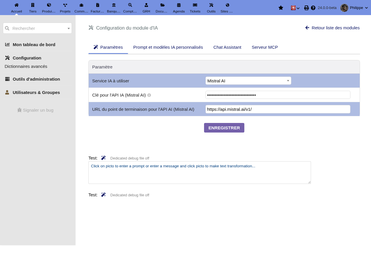The height and width of the screenshot is (261, 371).
Task: Open the Tickets module icon
Action: tap(195, 5)
